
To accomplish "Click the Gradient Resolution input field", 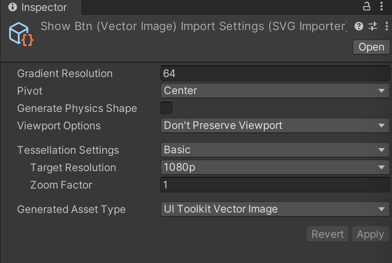I will click(274, 73).
